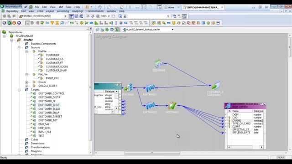The image size is (292, 164).
Task: Open the Repository Manager (R) tool icon
Action: click(4, 23)
